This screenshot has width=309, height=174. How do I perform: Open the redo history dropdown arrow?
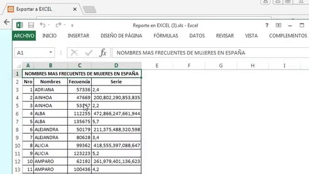tap(64, 25)
